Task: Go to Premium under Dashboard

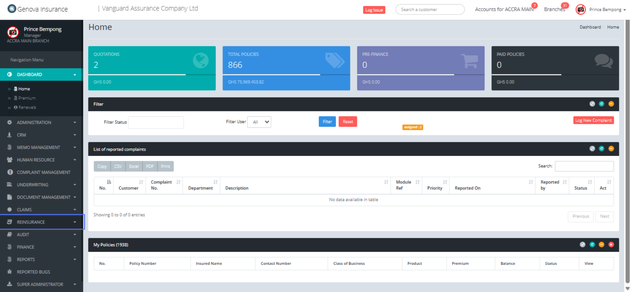Action: (x=27, y=98)
